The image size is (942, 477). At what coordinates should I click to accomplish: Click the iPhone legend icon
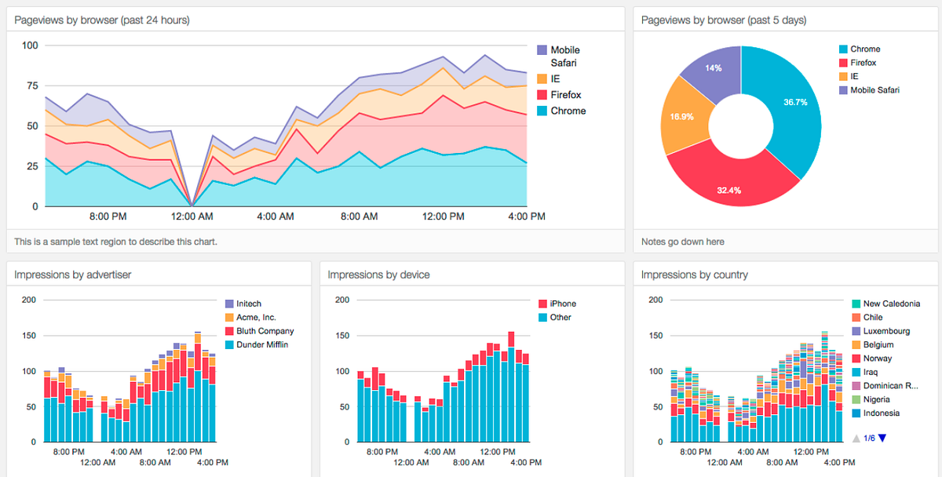[545, 303]
